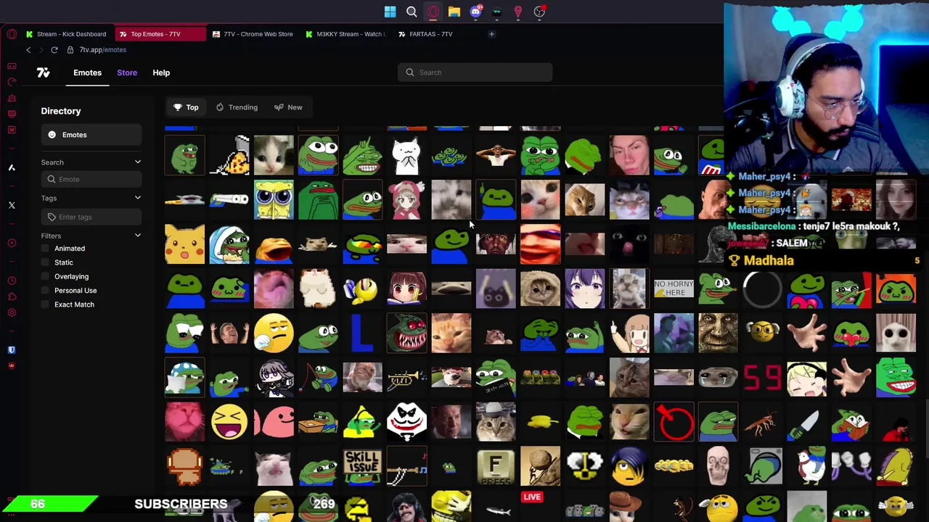This screenshot has height=522, width=929.
Task: Enable the Personal Use filter checkbox
Action: pos(45,291)
